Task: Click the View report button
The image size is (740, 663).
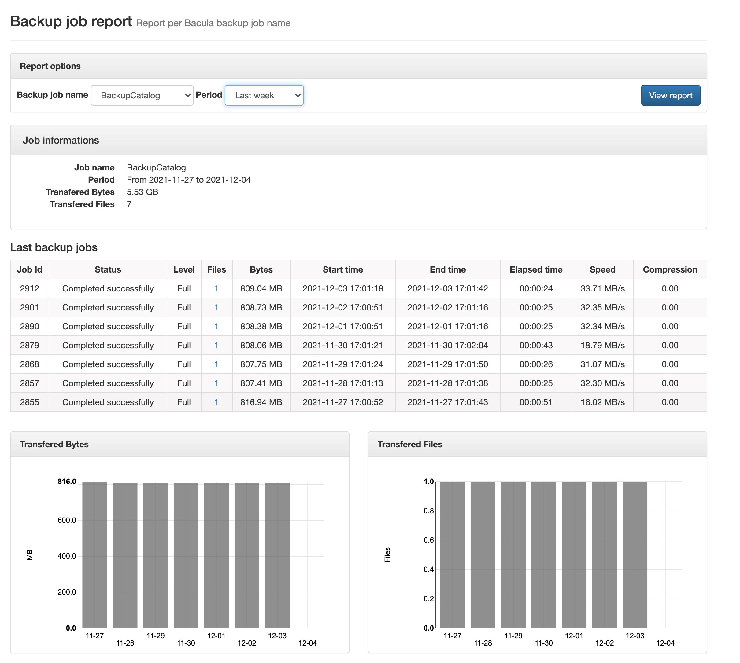Action: tap(670, 95)
